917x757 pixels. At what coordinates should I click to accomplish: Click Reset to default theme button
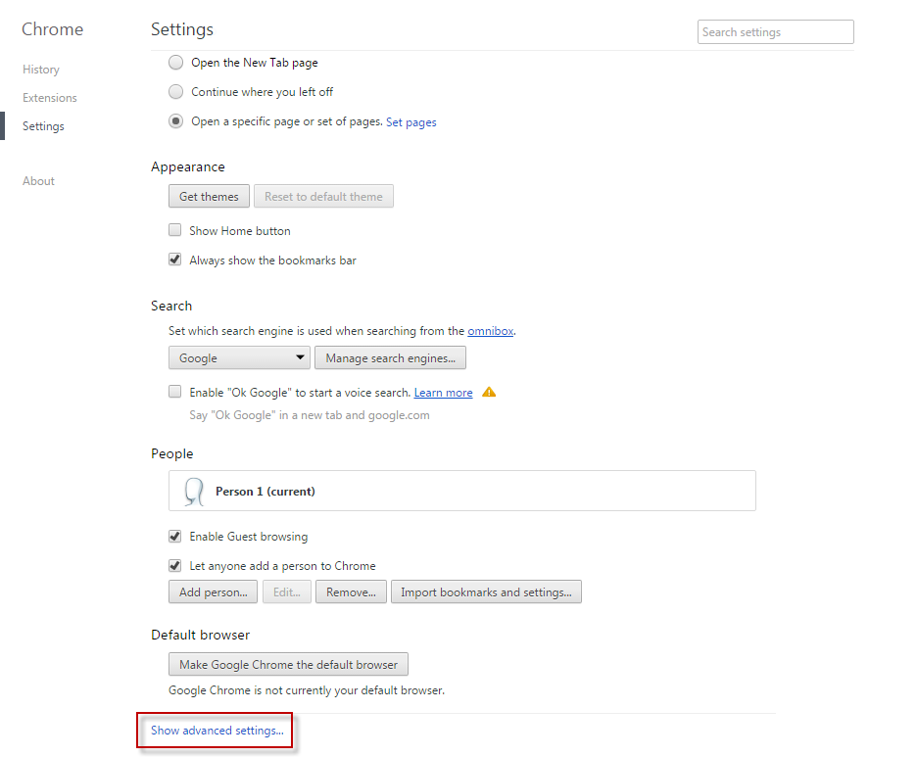323,197
